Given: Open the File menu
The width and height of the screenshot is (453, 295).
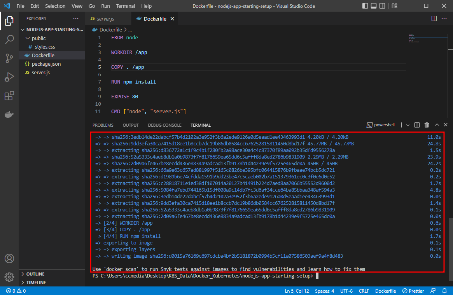Looking at the screenshot, I should click(x=21, y=6).
